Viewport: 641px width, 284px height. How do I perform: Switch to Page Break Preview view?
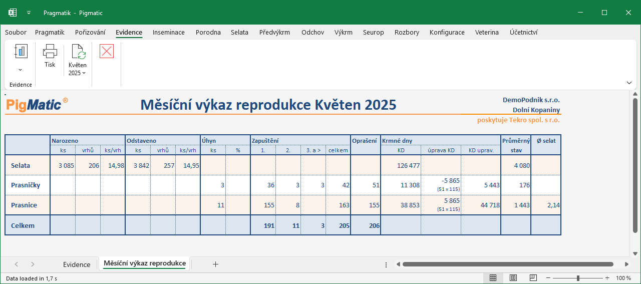point(533,278)
